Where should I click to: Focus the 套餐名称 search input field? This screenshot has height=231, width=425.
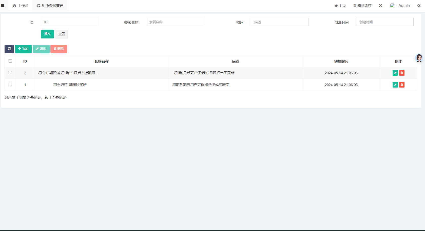pos(175,22)
